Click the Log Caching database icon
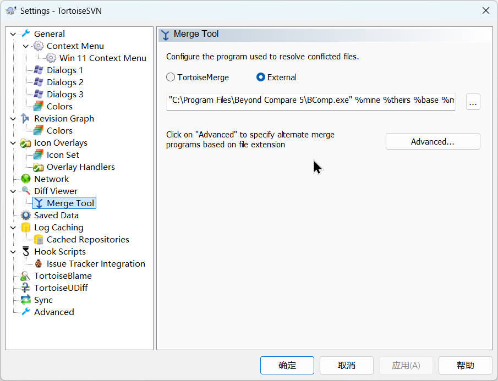This screenshot has height=381, width=498. point(25,227)
